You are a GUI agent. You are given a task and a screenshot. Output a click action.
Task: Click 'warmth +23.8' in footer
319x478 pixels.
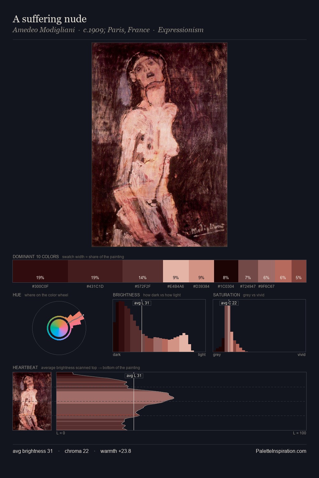point(116,451)
